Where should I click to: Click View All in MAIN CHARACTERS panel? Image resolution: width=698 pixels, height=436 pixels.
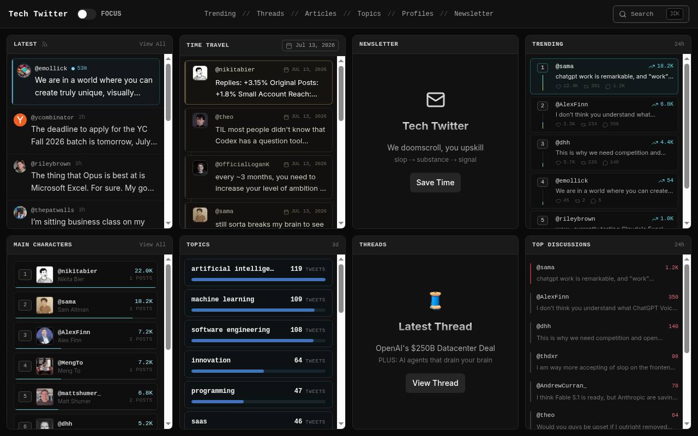[x=153, y=245]
